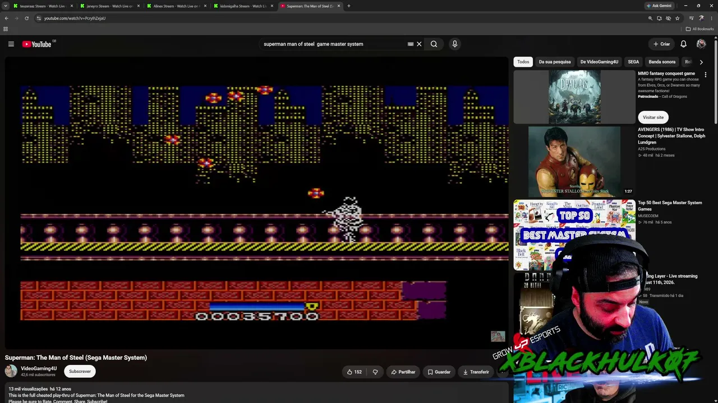Close the teuzeraaz Stream tab
This screenshot has height=403, width=718.
click(71, 6)
